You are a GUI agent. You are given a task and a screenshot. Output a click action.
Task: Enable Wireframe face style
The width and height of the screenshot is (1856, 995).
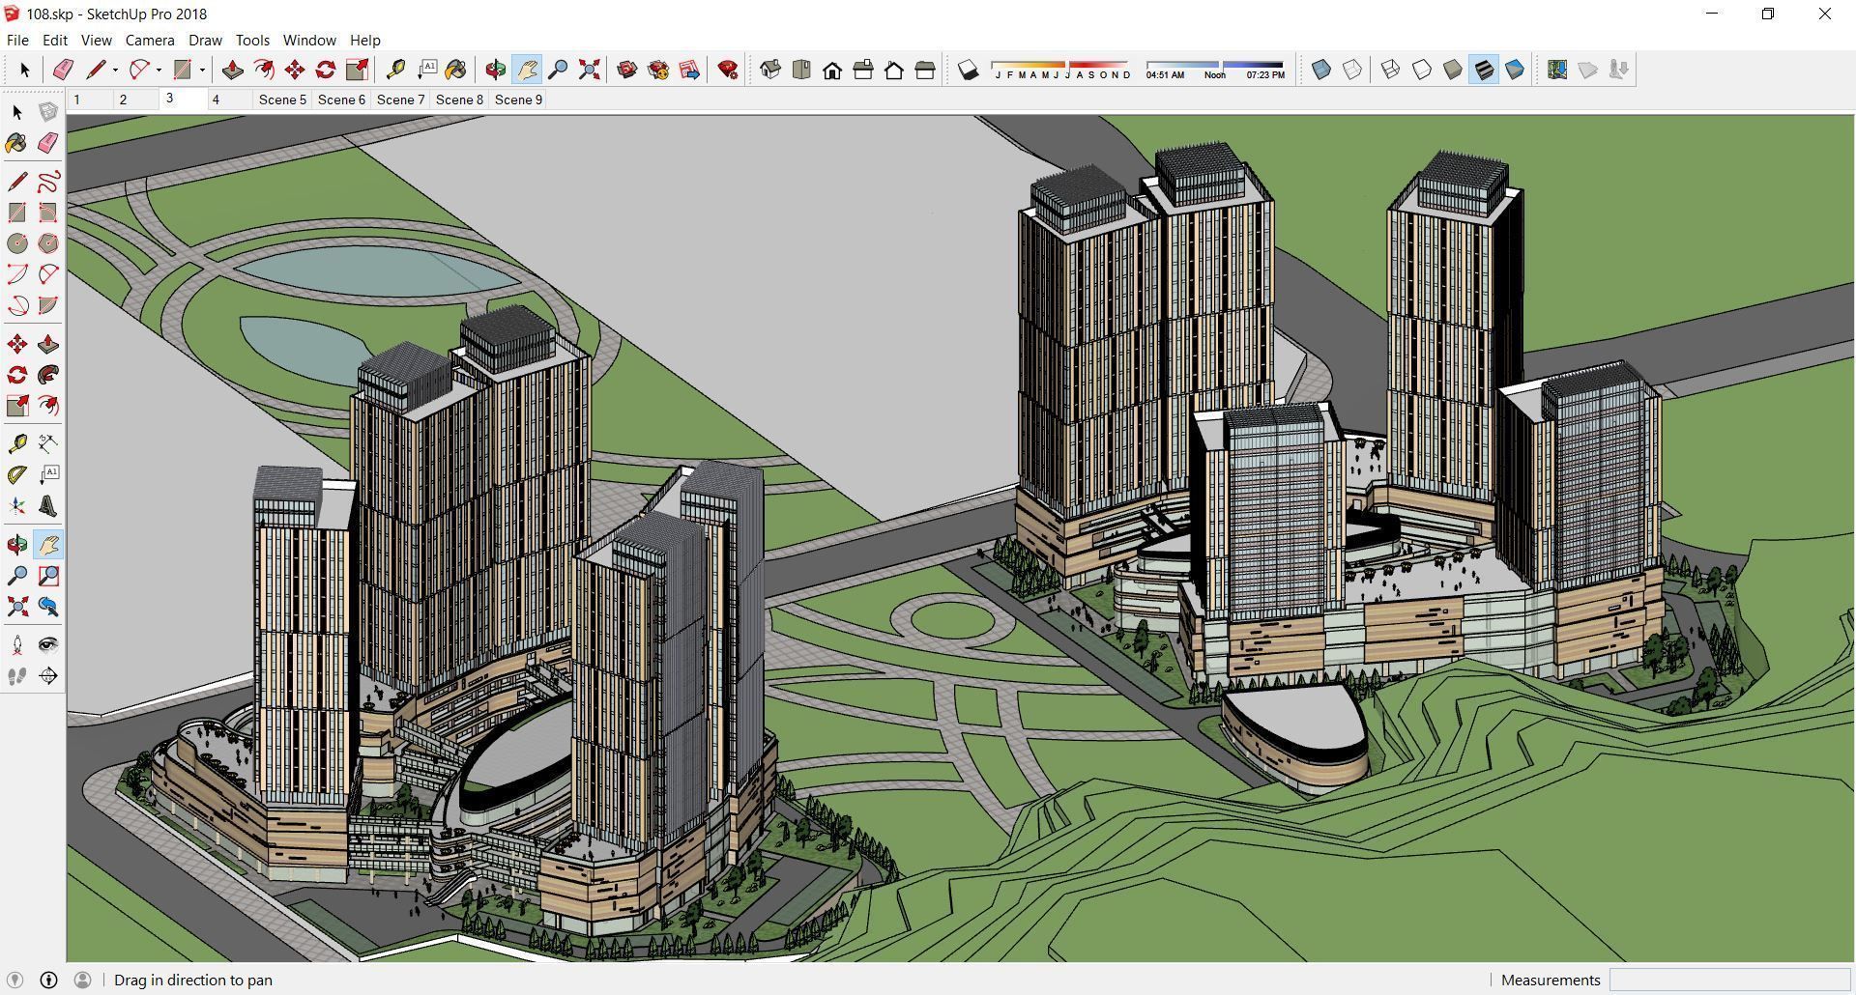1390,70
